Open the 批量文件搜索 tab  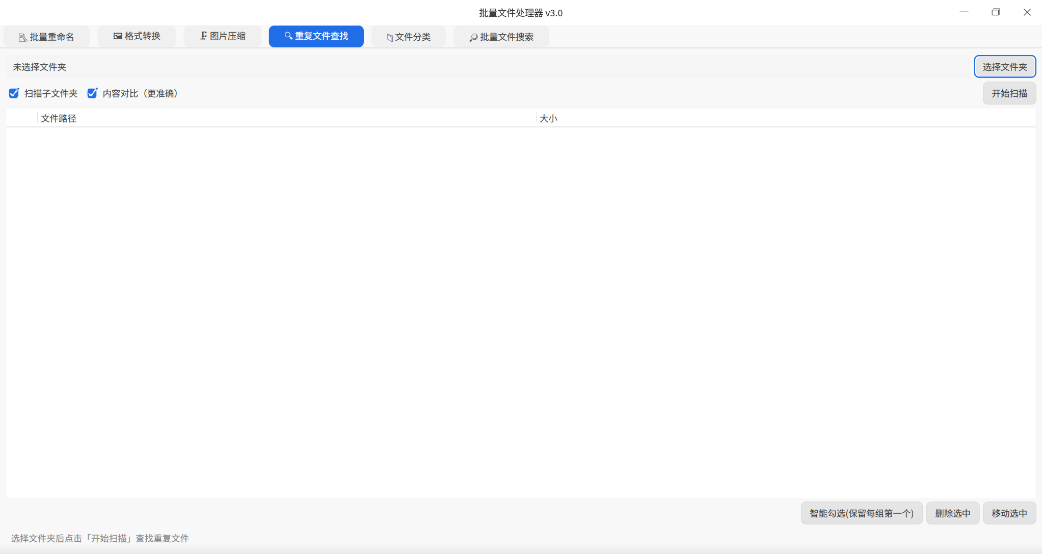501,37
